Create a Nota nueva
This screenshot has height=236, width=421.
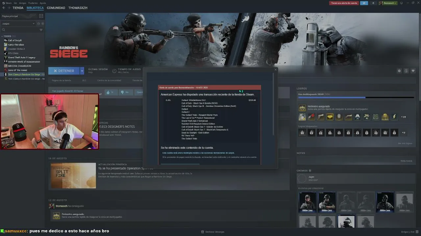click(406, 161)
